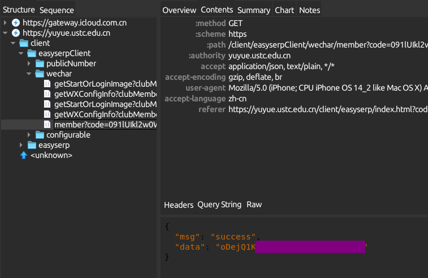Expand the easyserp folder
Screen dimensions: 428x278
[22, 145]
